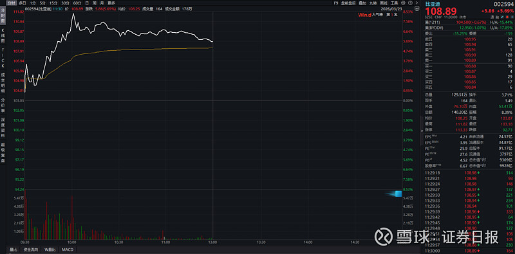Click the 比亚迪 stock name link
Viewport: 515px width, 254px height.
[432, 4]
